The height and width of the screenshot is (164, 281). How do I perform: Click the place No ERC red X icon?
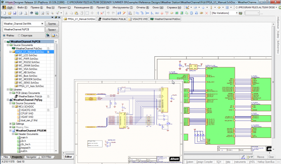tap(207, 13)
